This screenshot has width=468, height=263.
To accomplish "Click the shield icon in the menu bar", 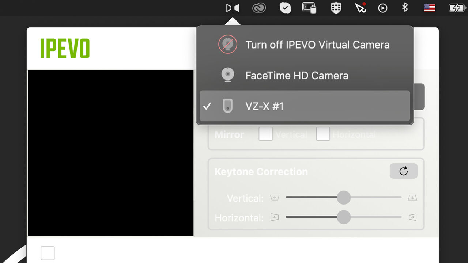I will coord(336,8).
